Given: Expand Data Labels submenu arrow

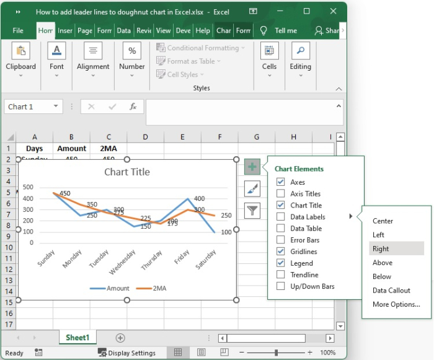Looking at the screenshot, I should click(351, 216).
